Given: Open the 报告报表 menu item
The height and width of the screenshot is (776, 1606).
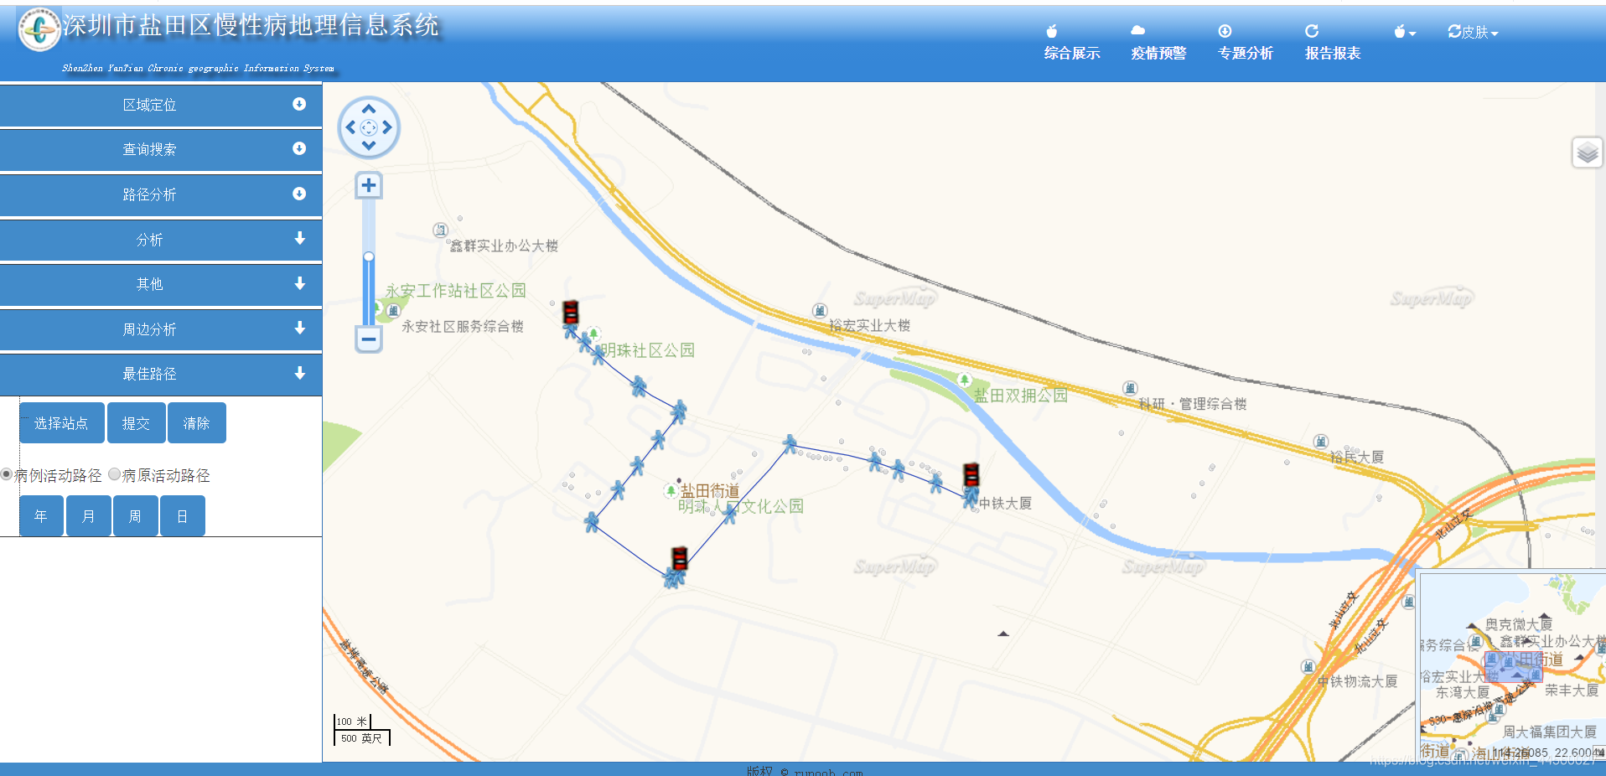Looking at the screenshot, I should click(x=1332, y=44).
